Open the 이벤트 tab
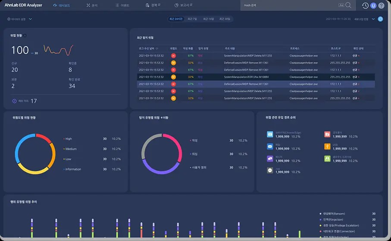The height and width of the screenshot is (241, 391). click(x=125, y=6)
